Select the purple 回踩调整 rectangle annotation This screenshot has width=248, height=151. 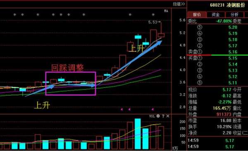(x=71, y=84)
